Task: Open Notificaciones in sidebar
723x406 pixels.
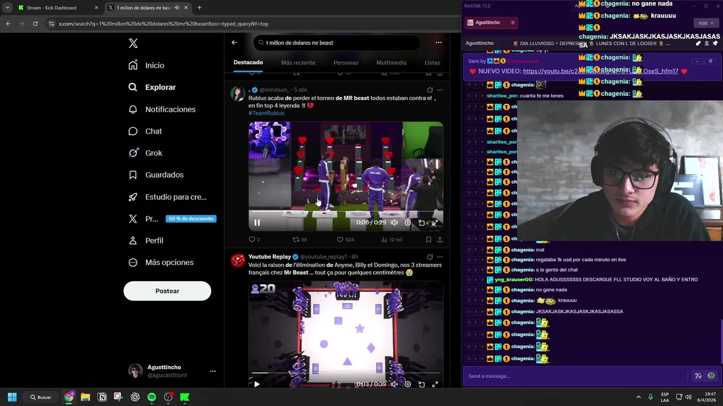Action: (162, 109)
